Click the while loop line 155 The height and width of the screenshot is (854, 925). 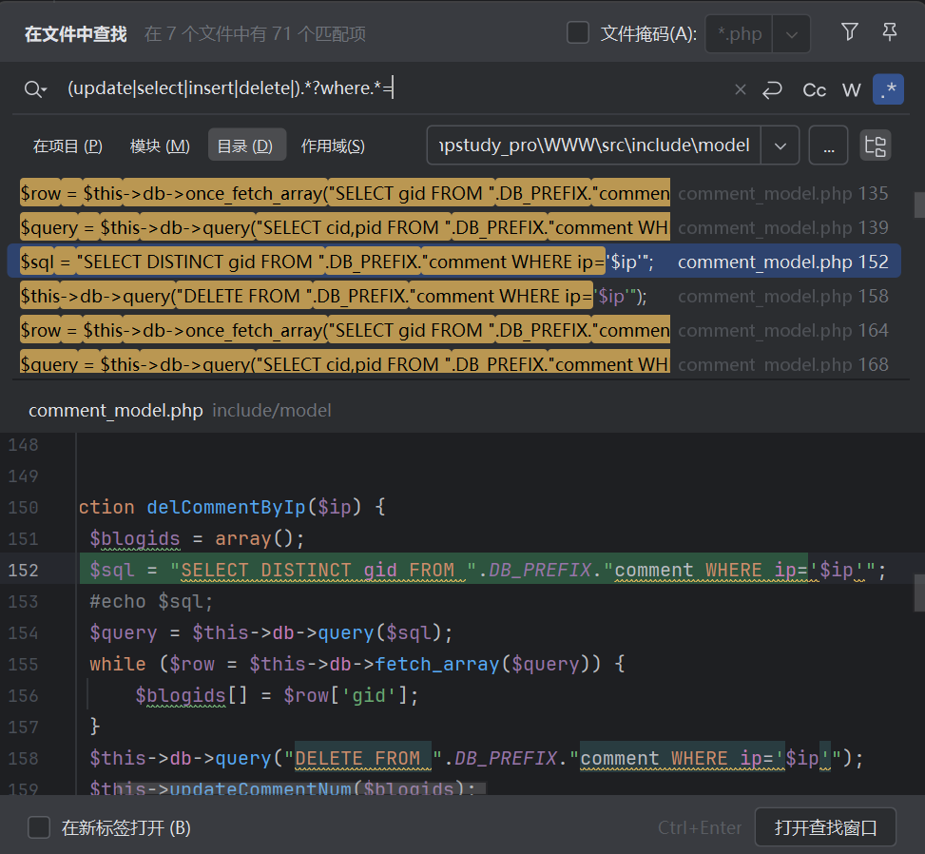[x=357, y=664]
